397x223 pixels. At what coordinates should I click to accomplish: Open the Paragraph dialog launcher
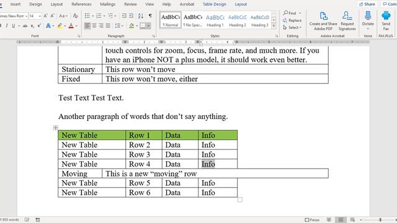click(153, 36)
